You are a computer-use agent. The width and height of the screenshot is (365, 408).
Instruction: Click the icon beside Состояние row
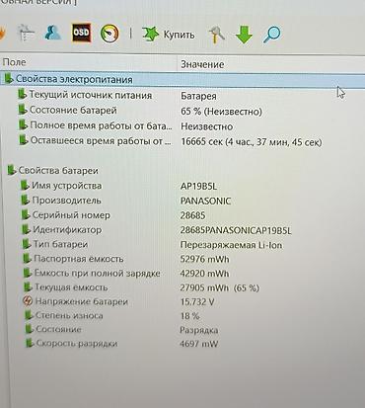tap(30, 329)
